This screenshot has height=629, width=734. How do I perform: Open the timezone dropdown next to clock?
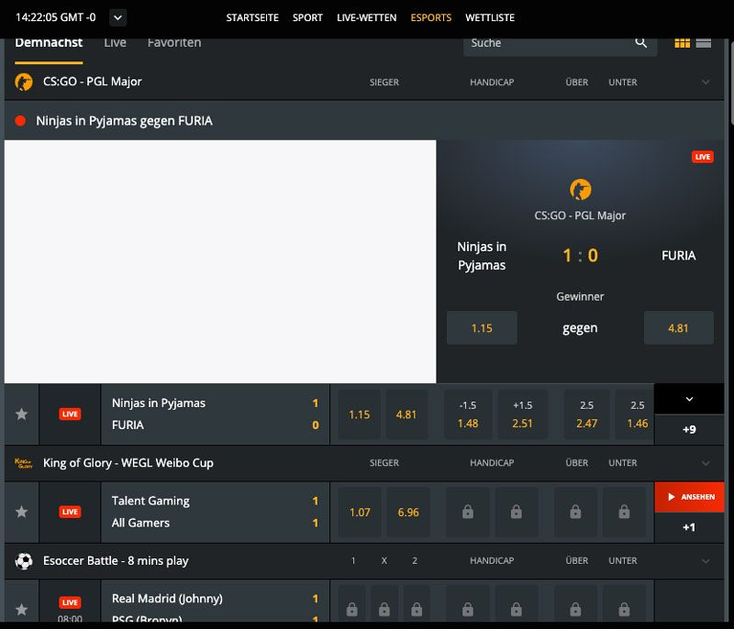[118, 17]
